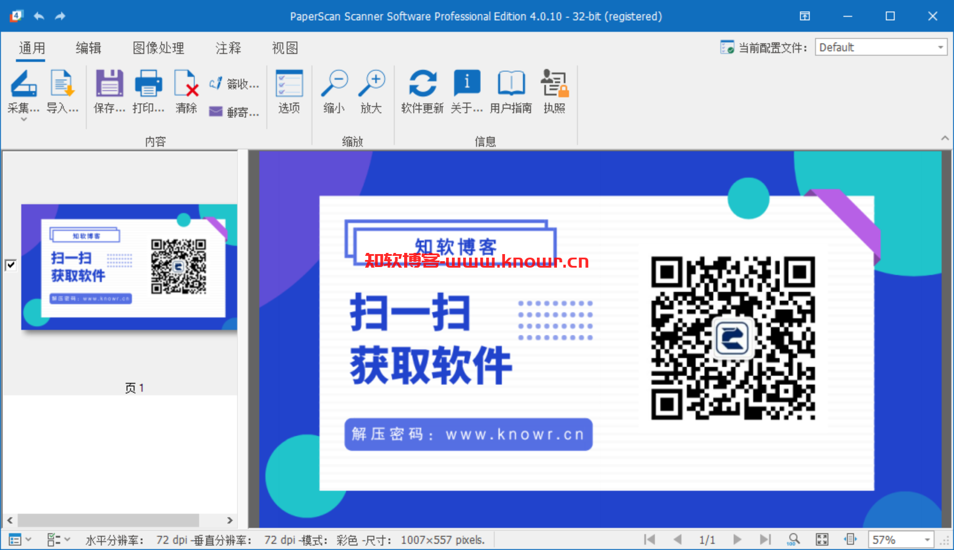Click the Zoom in (放大) magnifier

coord(372,83)
